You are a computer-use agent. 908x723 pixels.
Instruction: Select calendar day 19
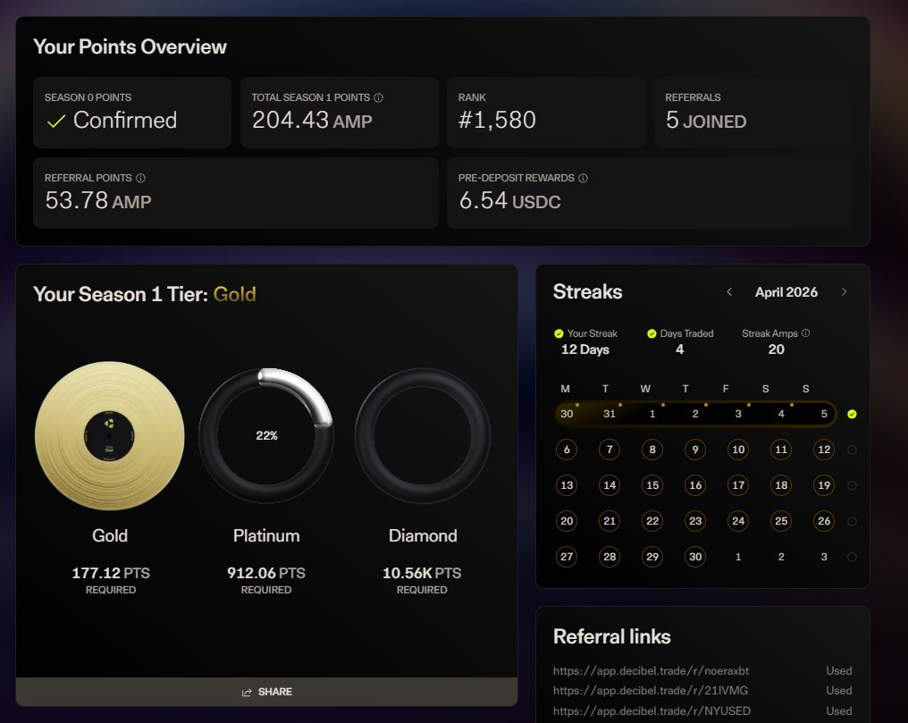coord(824,485)
